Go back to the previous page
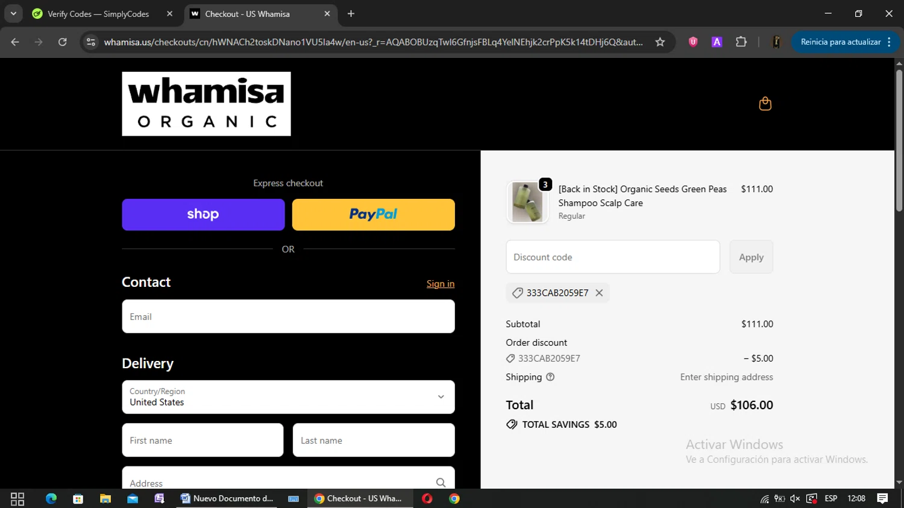Image resolution: width=904 pixels, height=508 pixels. click(x=15, y=42)
